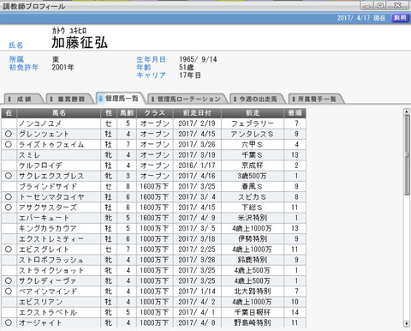Sort by the 在 column header
This screenshot has width=411, height=331.
(x=9, y=113)
